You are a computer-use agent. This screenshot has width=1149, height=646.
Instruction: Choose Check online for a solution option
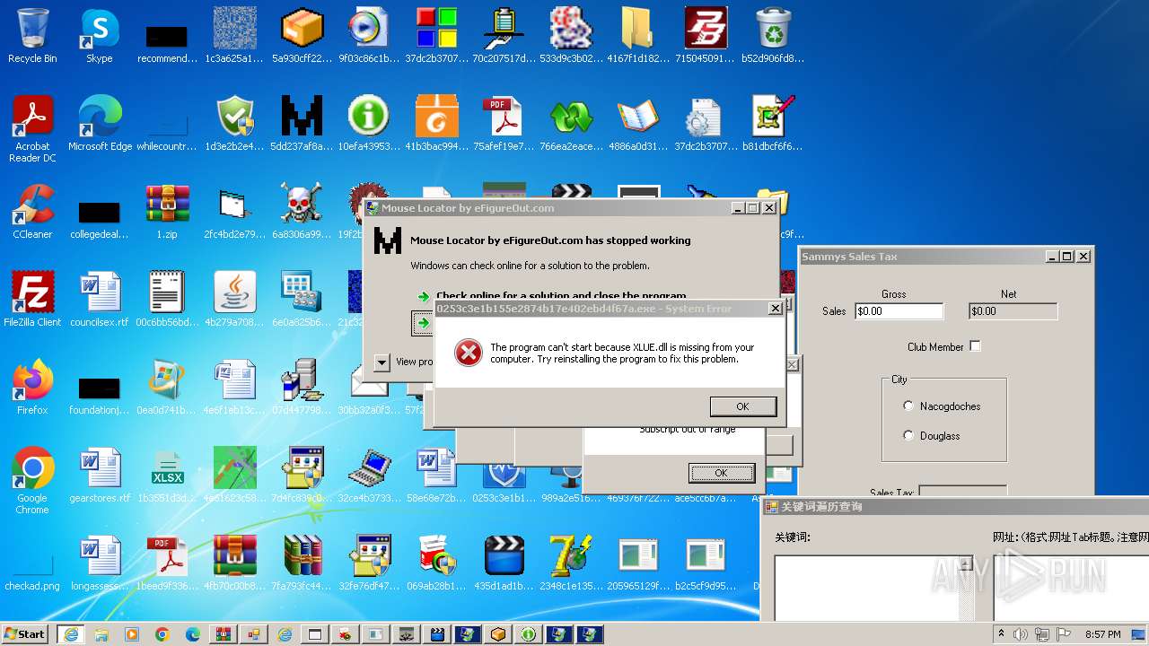561,295
